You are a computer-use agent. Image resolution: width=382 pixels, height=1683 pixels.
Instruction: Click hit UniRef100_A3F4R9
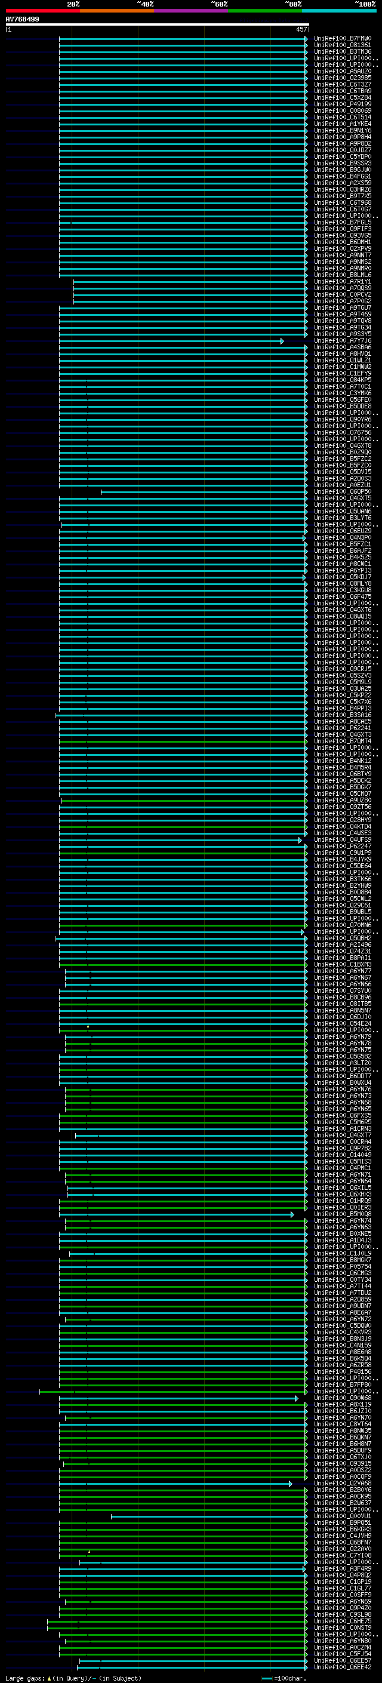[343, 1568]
